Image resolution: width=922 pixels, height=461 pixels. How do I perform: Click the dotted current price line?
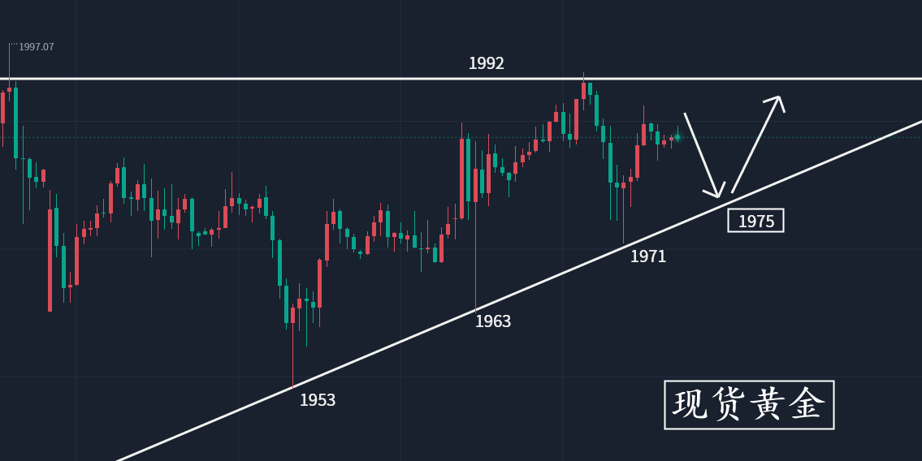796,137
